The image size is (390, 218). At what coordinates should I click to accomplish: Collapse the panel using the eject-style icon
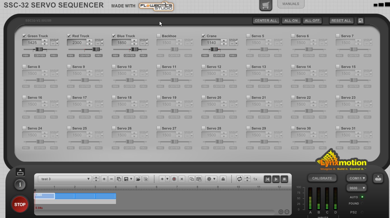(20, 172)
